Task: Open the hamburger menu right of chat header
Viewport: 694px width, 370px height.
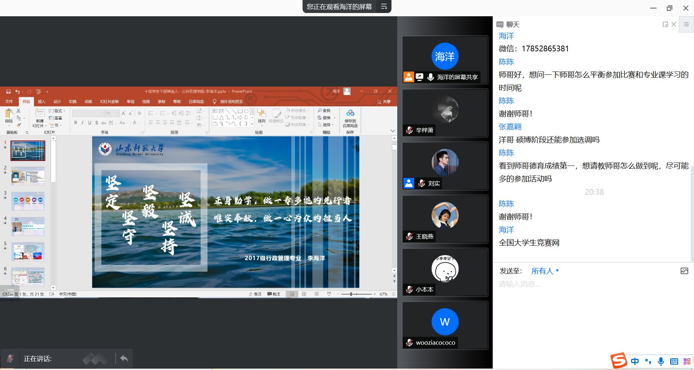Action: coord(686,24)
